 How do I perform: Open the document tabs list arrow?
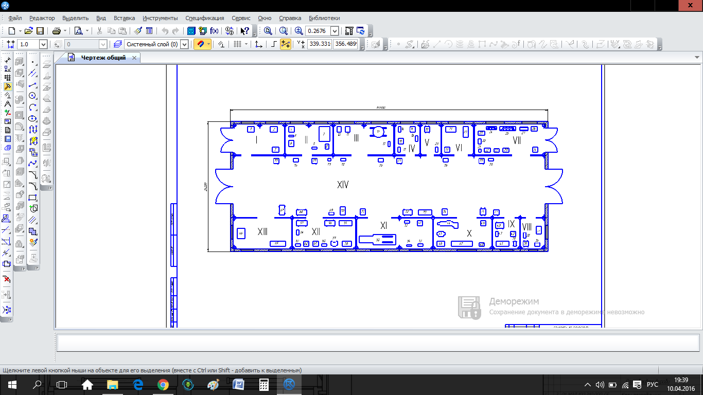[697, 57]
